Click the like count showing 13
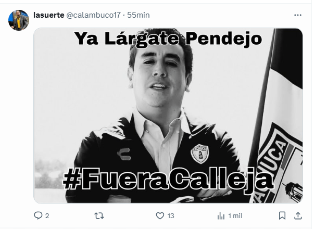This screenshot has width=314, height=229. (171, 216)
